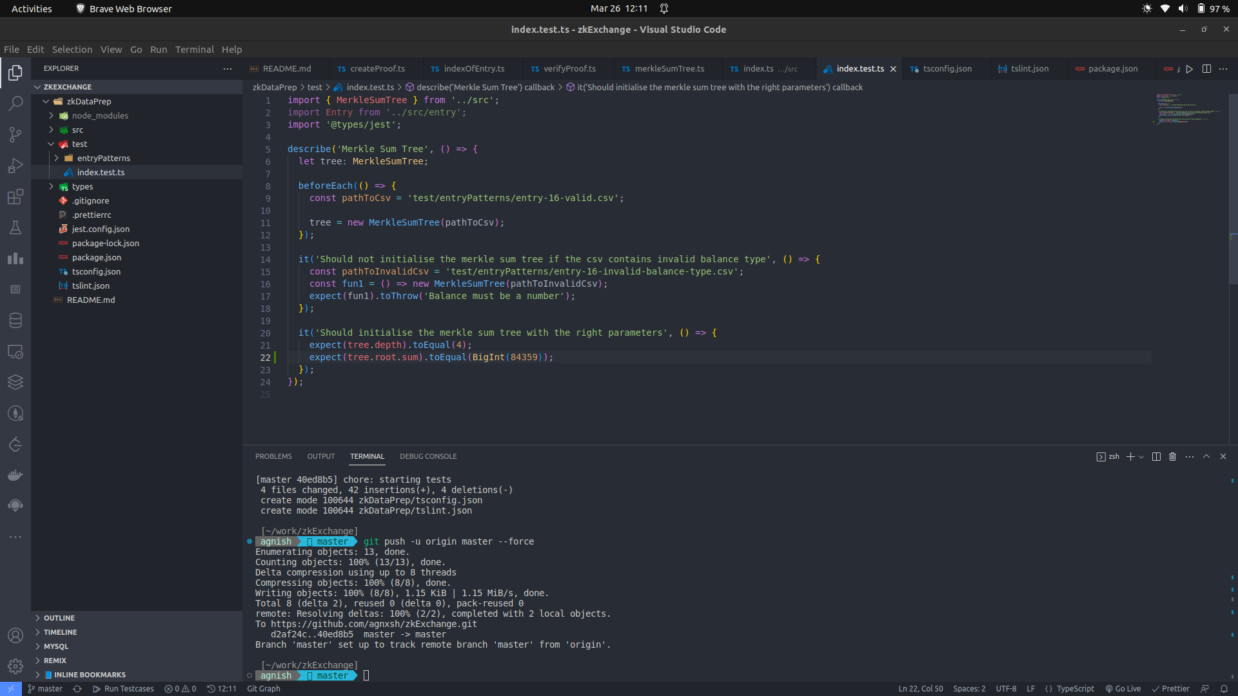The image size is (1238, 696).
Task: Click the Activities button in top bar
Action: tap(32, 8)
